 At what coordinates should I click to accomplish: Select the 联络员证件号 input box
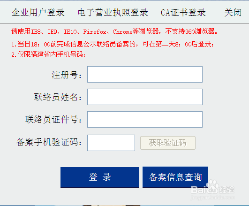pos(145,120)
